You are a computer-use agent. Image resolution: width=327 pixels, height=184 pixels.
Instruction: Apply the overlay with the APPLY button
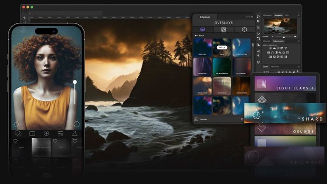tap(222, 48)
